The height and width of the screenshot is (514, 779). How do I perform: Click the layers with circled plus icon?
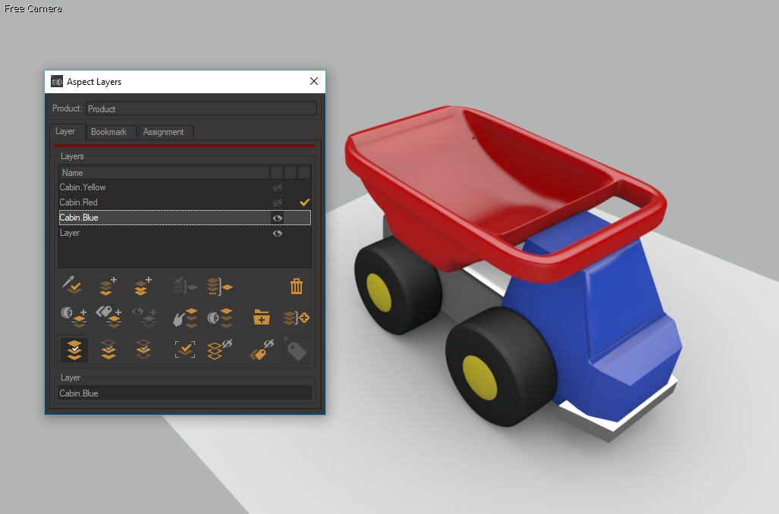click(297, 317)
